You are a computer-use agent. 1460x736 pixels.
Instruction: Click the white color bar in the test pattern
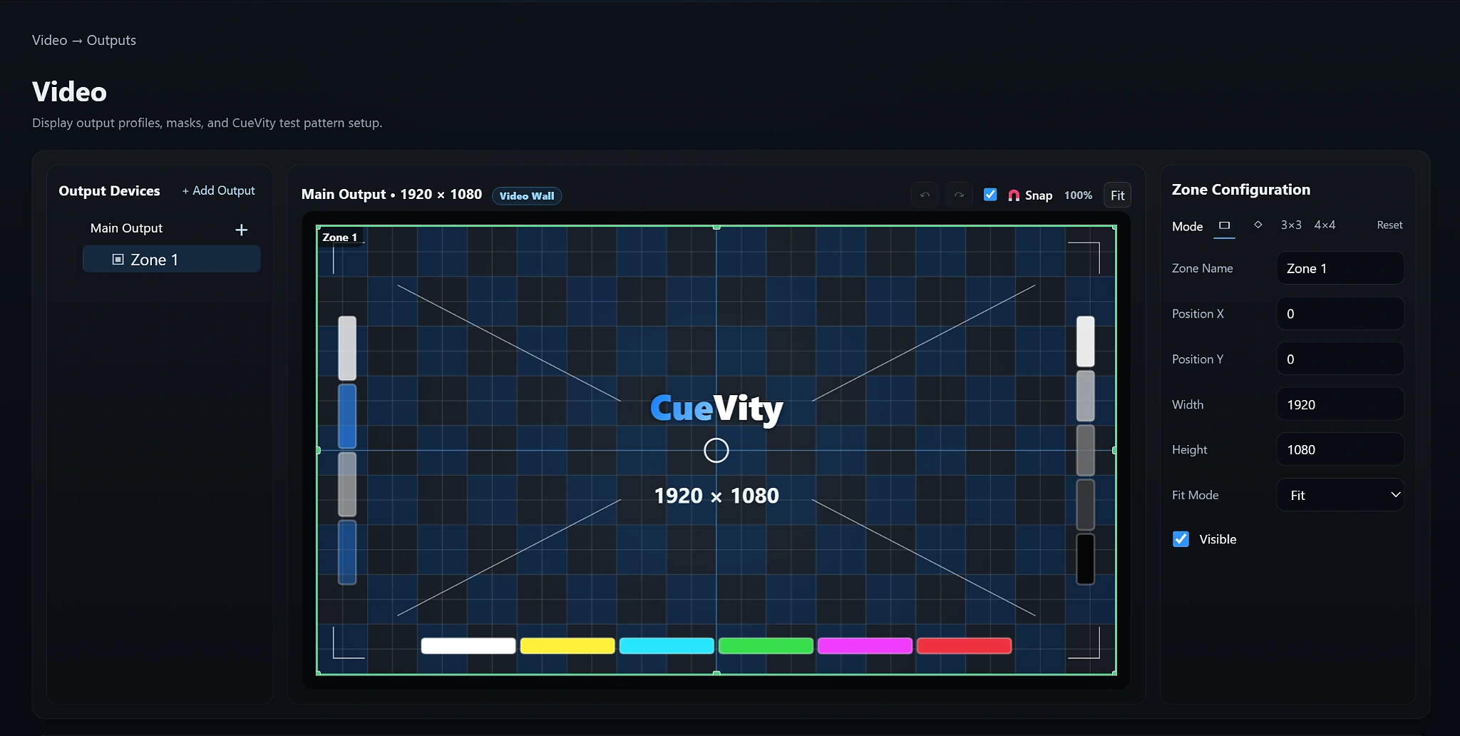[x=468, y=646]
